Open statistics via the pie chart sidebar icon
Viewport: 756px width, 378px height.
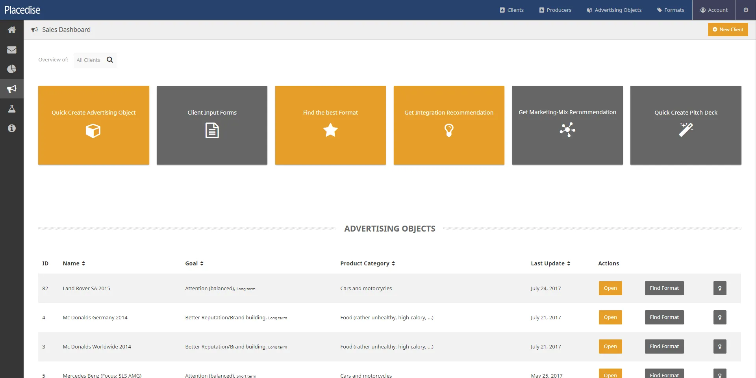tap(12, 69)
